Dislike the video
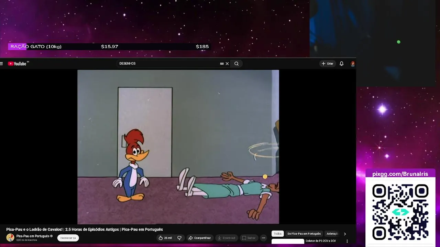The image size is (440, 247). click(179, 238)
